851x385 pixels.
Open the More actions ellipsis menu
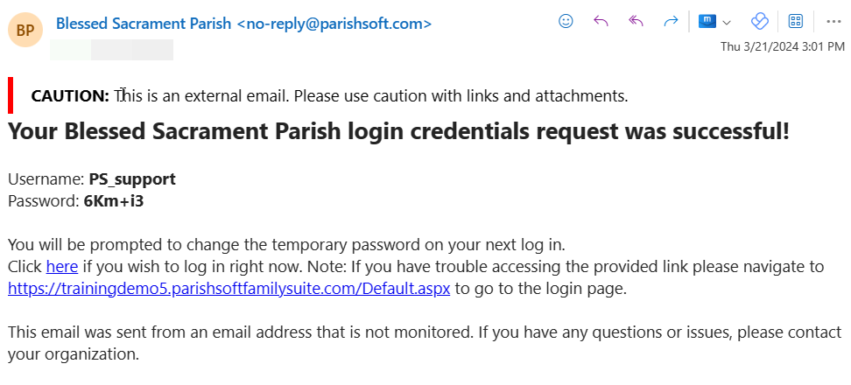tap(833, 22)
